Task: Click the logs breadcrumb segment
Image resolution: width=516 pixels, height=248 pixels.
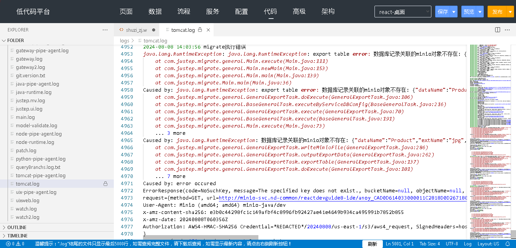Action: point(124,41)
